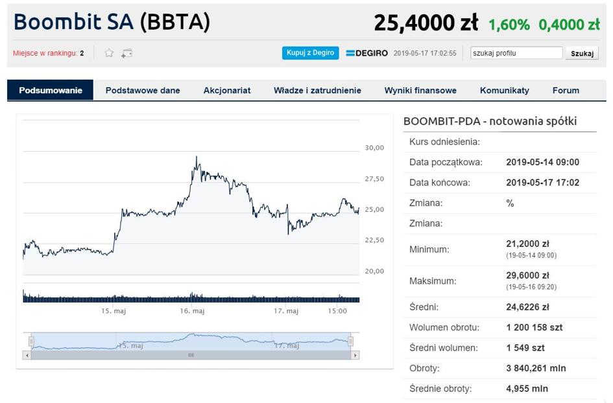Open the Komunikaty tab

pyautogui.click(x=505, y=90)
